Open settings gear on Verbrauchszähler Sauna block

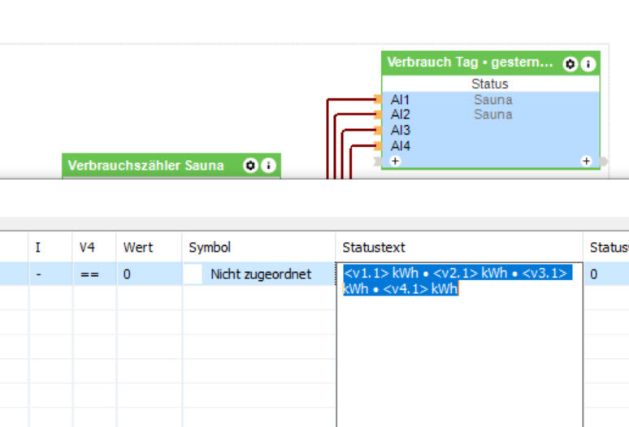tap(250, 165)
